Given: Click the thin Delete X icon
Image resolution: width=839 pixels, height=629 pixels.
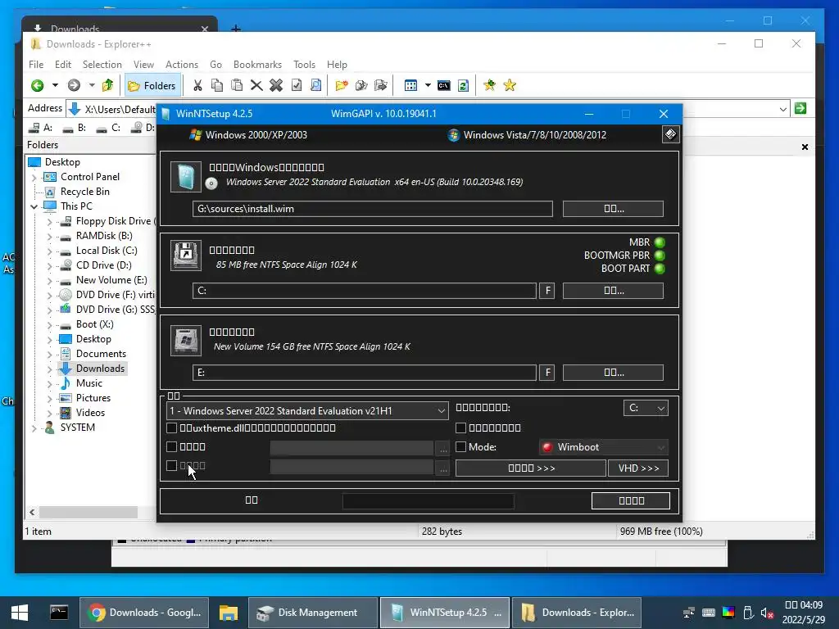Looking at the screenshot, I should (x=256, y=85).
